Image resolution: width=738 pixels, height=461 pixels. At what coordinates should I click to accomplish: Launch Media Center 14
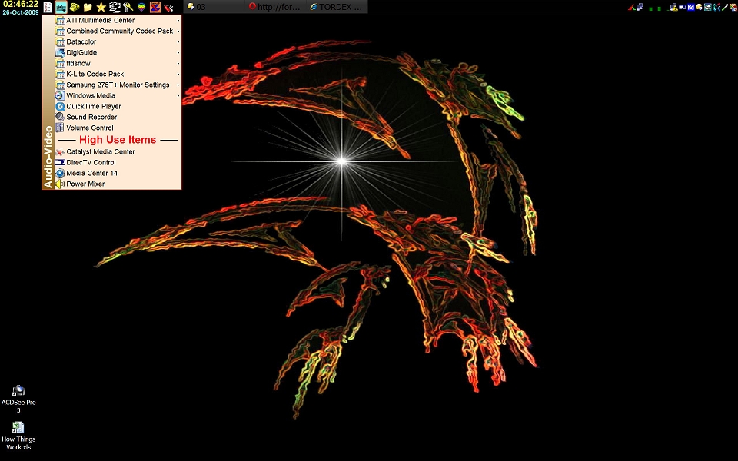pos(91,174)
